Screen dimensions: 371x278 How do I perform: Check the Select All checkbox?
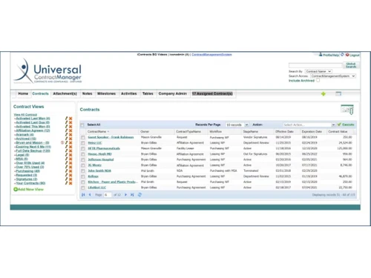[x=82, y=125]
